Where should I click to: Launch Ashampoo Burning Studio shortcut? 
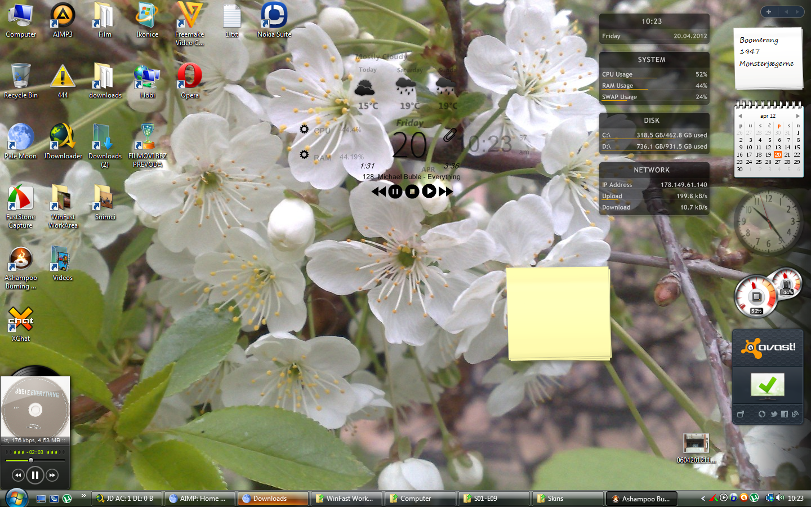click(21, 268)
